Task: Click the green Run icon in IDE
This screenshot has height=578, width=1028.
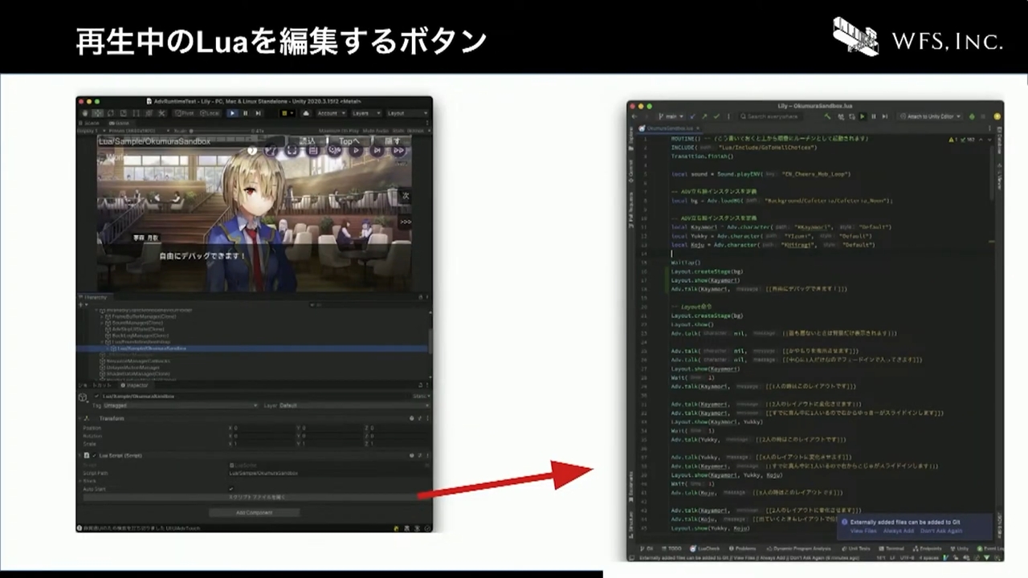Action: (x=863, y=116)
